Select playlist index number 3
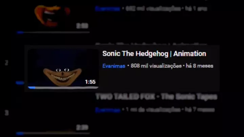The width and height of the screenshot is (244, 137). coord(6,113)
